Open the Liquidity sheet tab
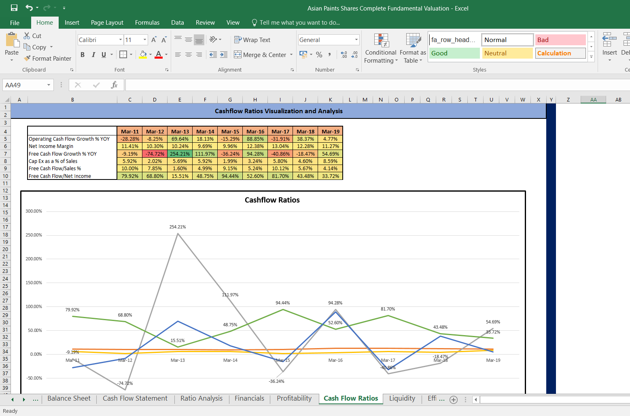Viewport: 630px width, 416px height. (x=402, y=398)
